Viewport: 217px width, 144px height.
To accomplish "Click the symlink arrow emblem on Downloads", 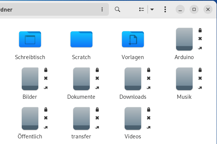I will [x=148, y=88].
